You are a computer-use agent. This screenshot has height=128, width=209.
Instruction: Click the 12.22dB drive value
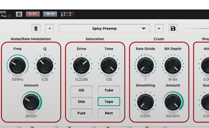click(81, 79)
